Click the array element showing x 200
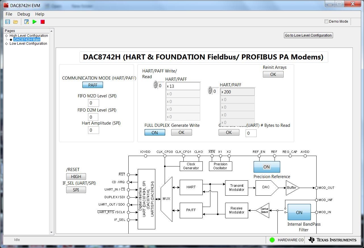The width and height of the screenshot is (364, 248). pos(238,92)
